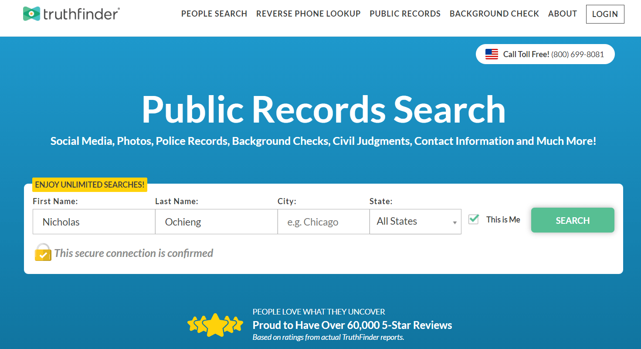Click 'People Love What They Uncover' text
This screenshot has height=349, width=641.
319,312
